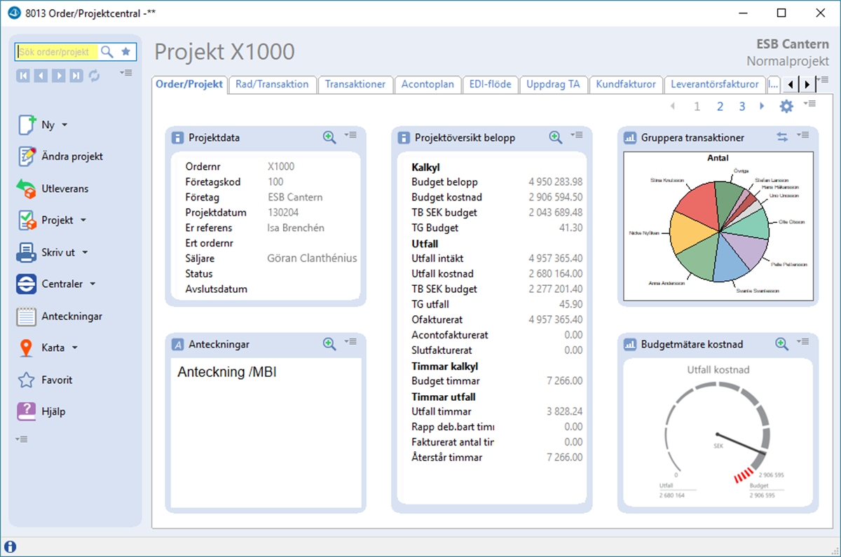Click the Projektdata panel header icon
The height and width of the screenshot is (557, 841).
[178, 138]
